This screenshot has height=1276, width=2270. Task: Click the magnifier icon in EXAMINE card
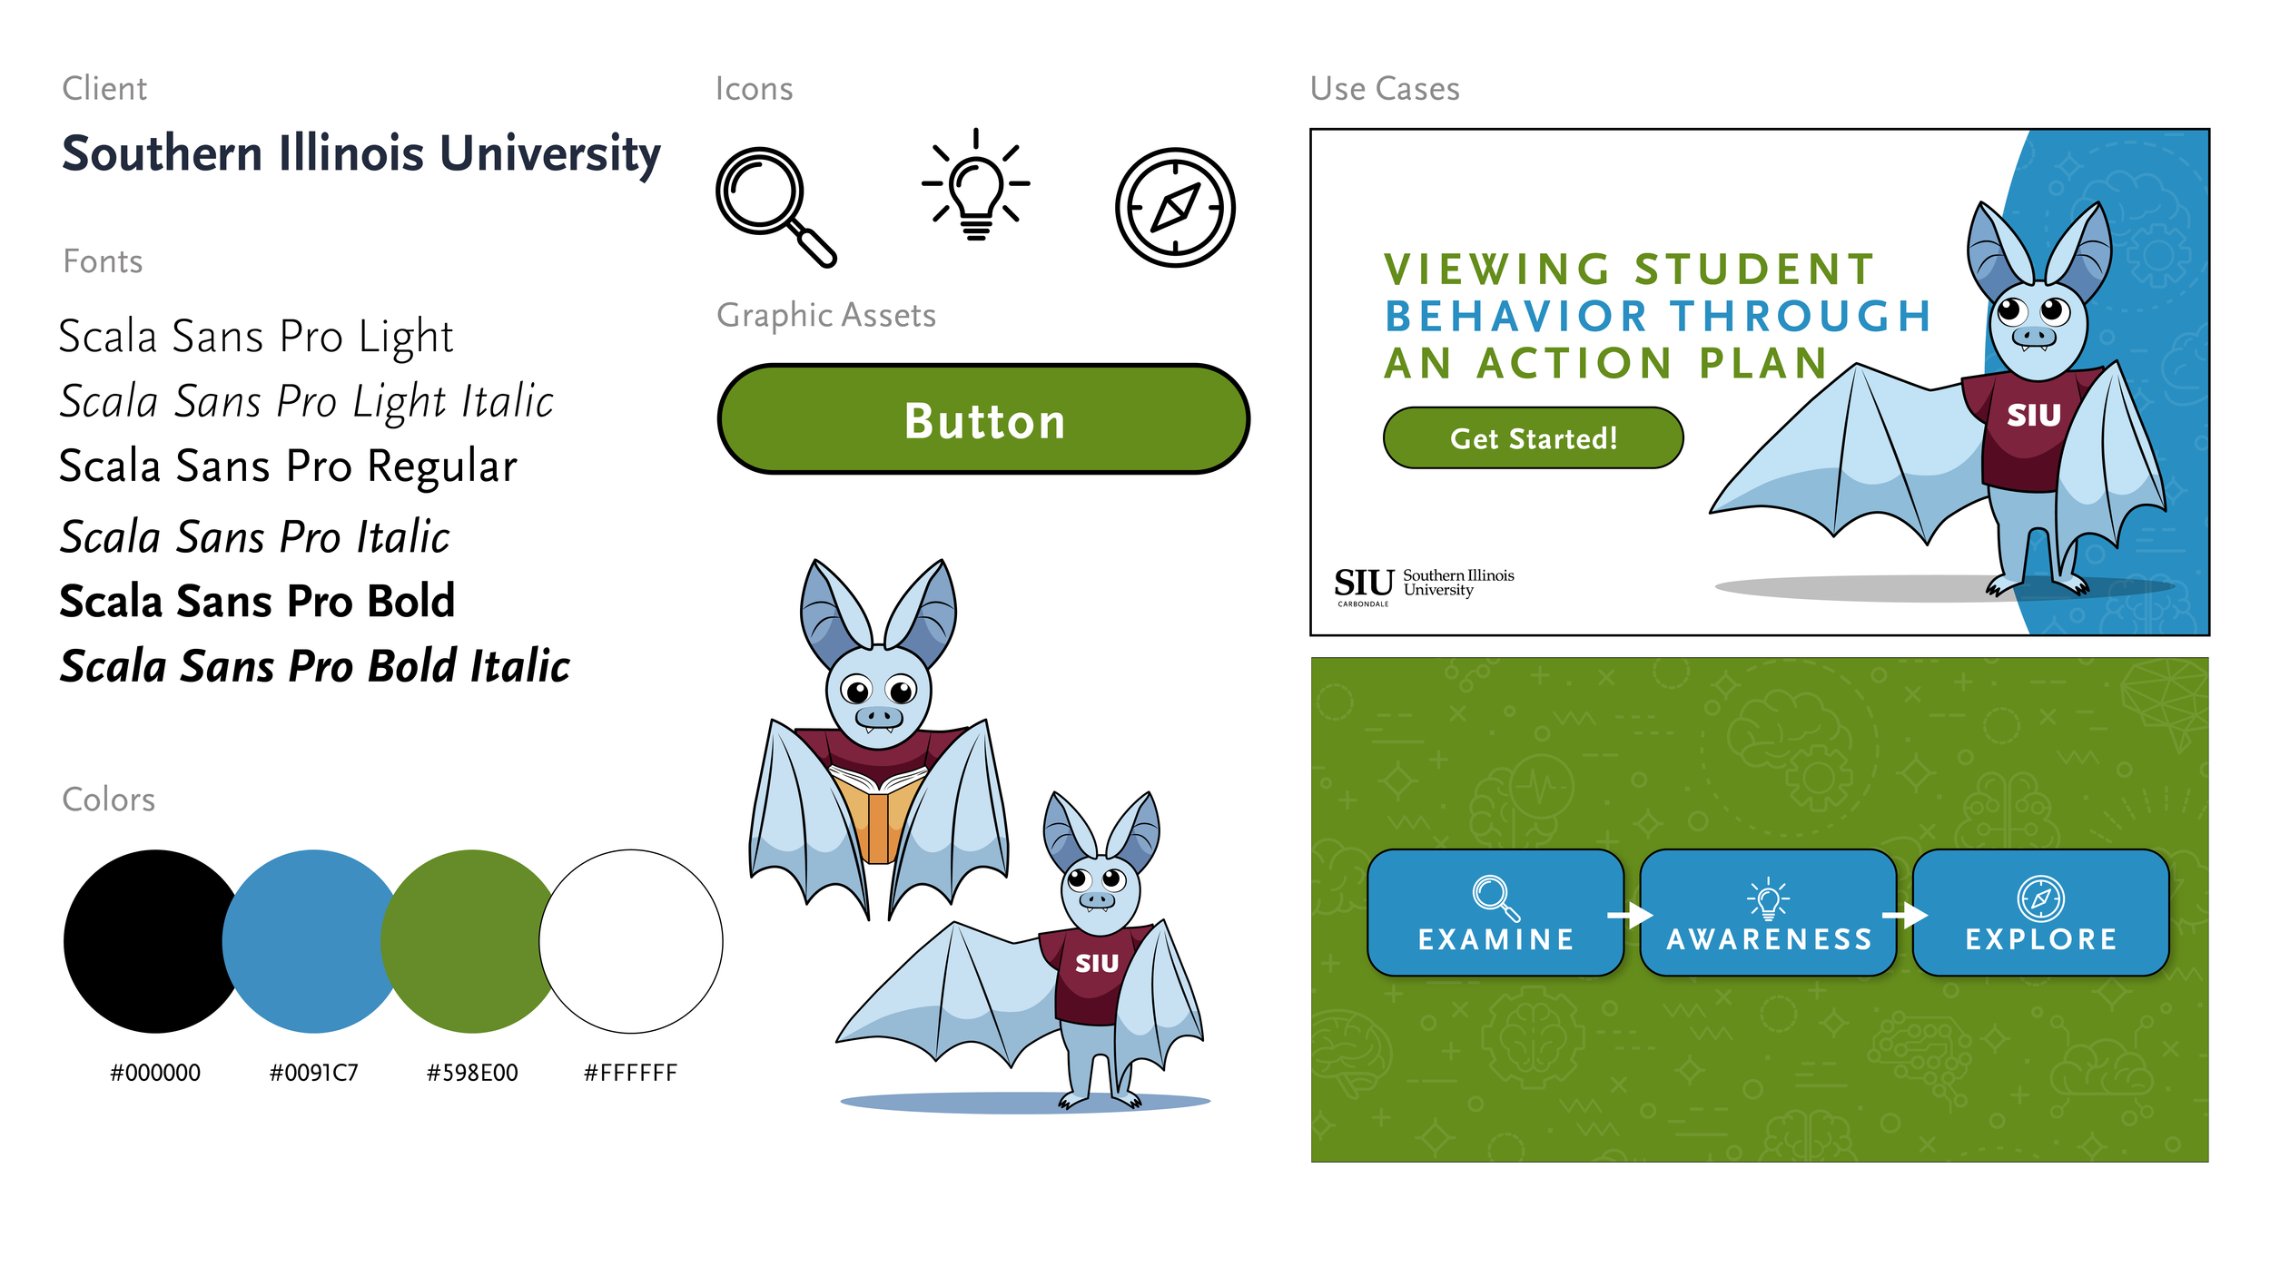pos(1495,898)
